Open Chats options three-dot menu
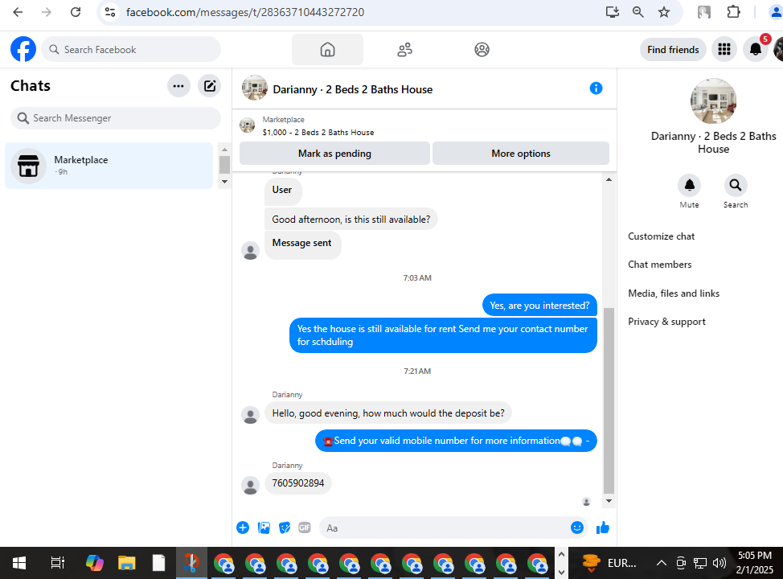This screenshot has height=579, width=783. [178, 86]
